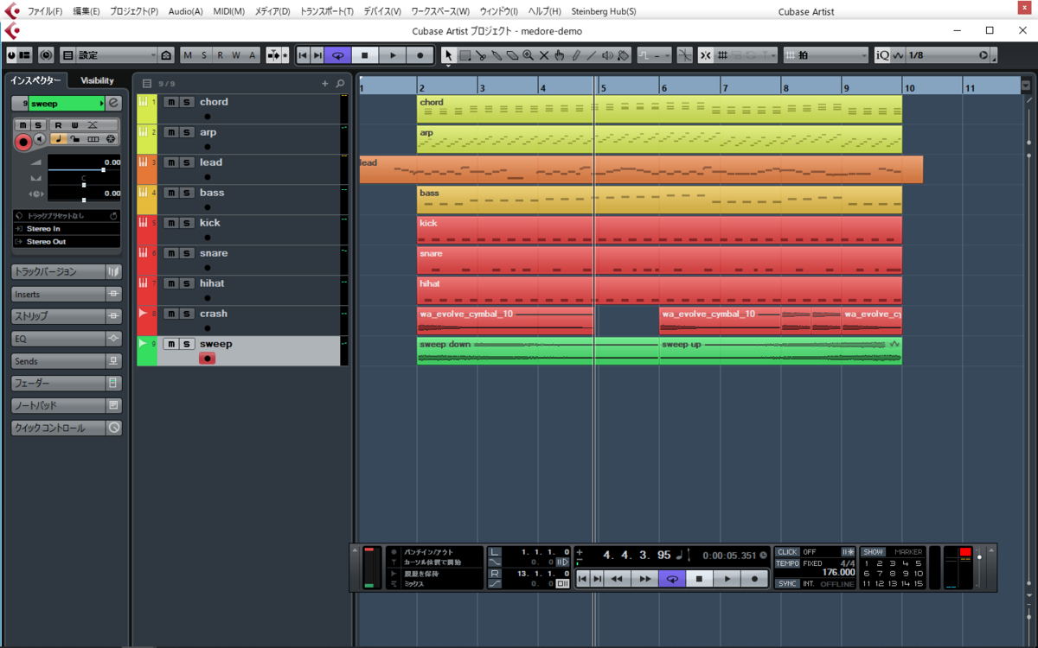Expand the Inserts inspector section

pos(58,294)
